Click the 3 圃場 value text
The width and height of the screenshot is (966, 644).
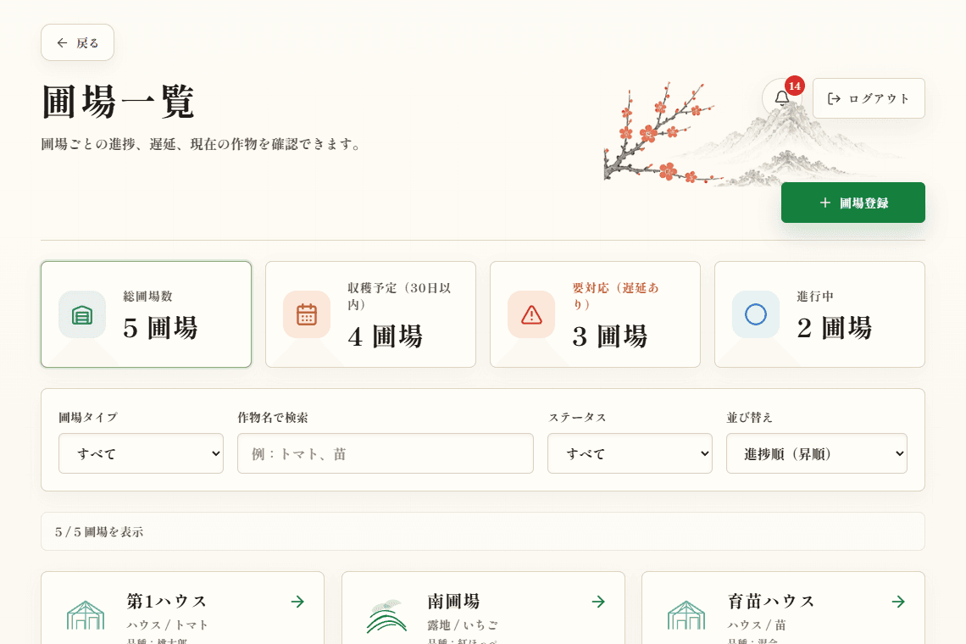(x=610, y=336)
